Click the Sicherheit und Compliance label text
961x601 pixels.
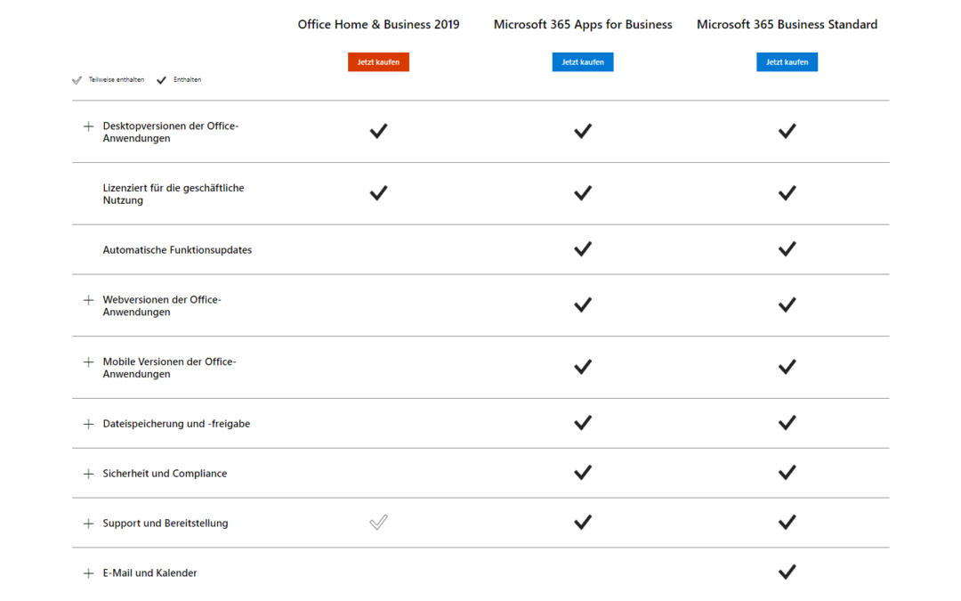click(x=165, y=474)
